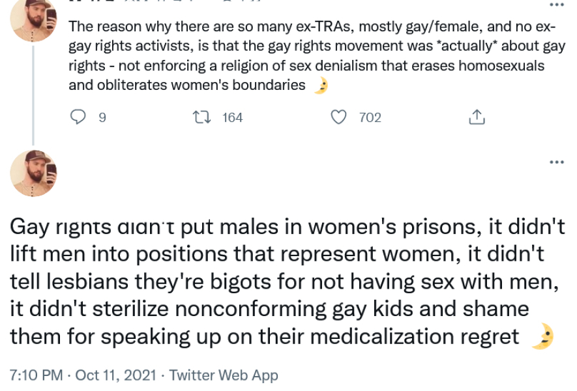Open the share icon on the first tweet
The image size is (577, 391).
tap(477, 116)
